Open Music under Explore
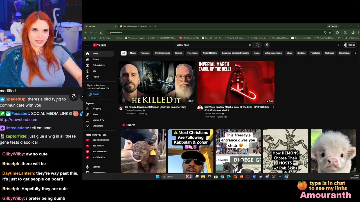The height and width of the screenshot is (202, 360). (99, 114)
